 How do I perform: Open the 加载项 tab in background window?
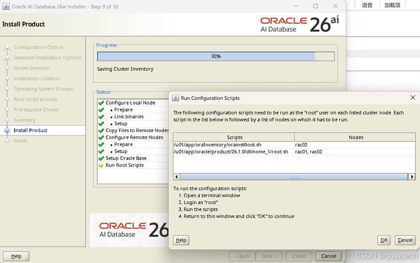[x=392, y=5]
